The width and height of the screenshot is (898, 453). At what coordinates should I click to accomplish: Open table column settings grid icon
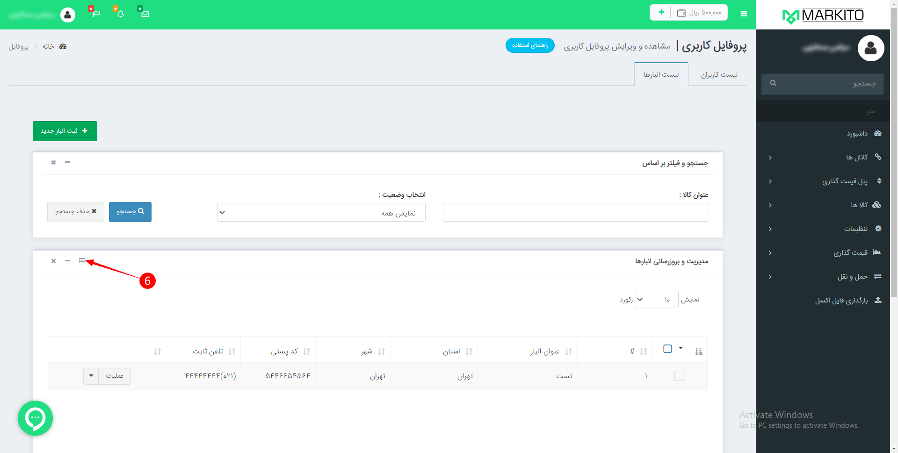point(82,261)
